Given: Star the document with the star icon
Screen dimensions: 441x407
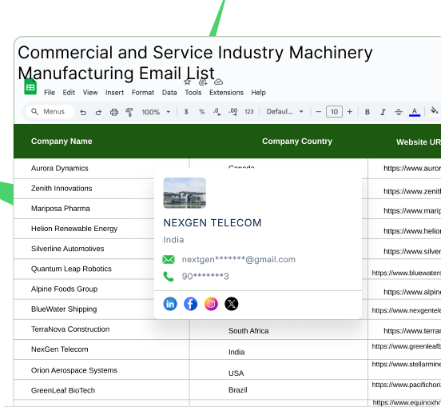Looking at the screenshot, I should click(x=187, y=82).
